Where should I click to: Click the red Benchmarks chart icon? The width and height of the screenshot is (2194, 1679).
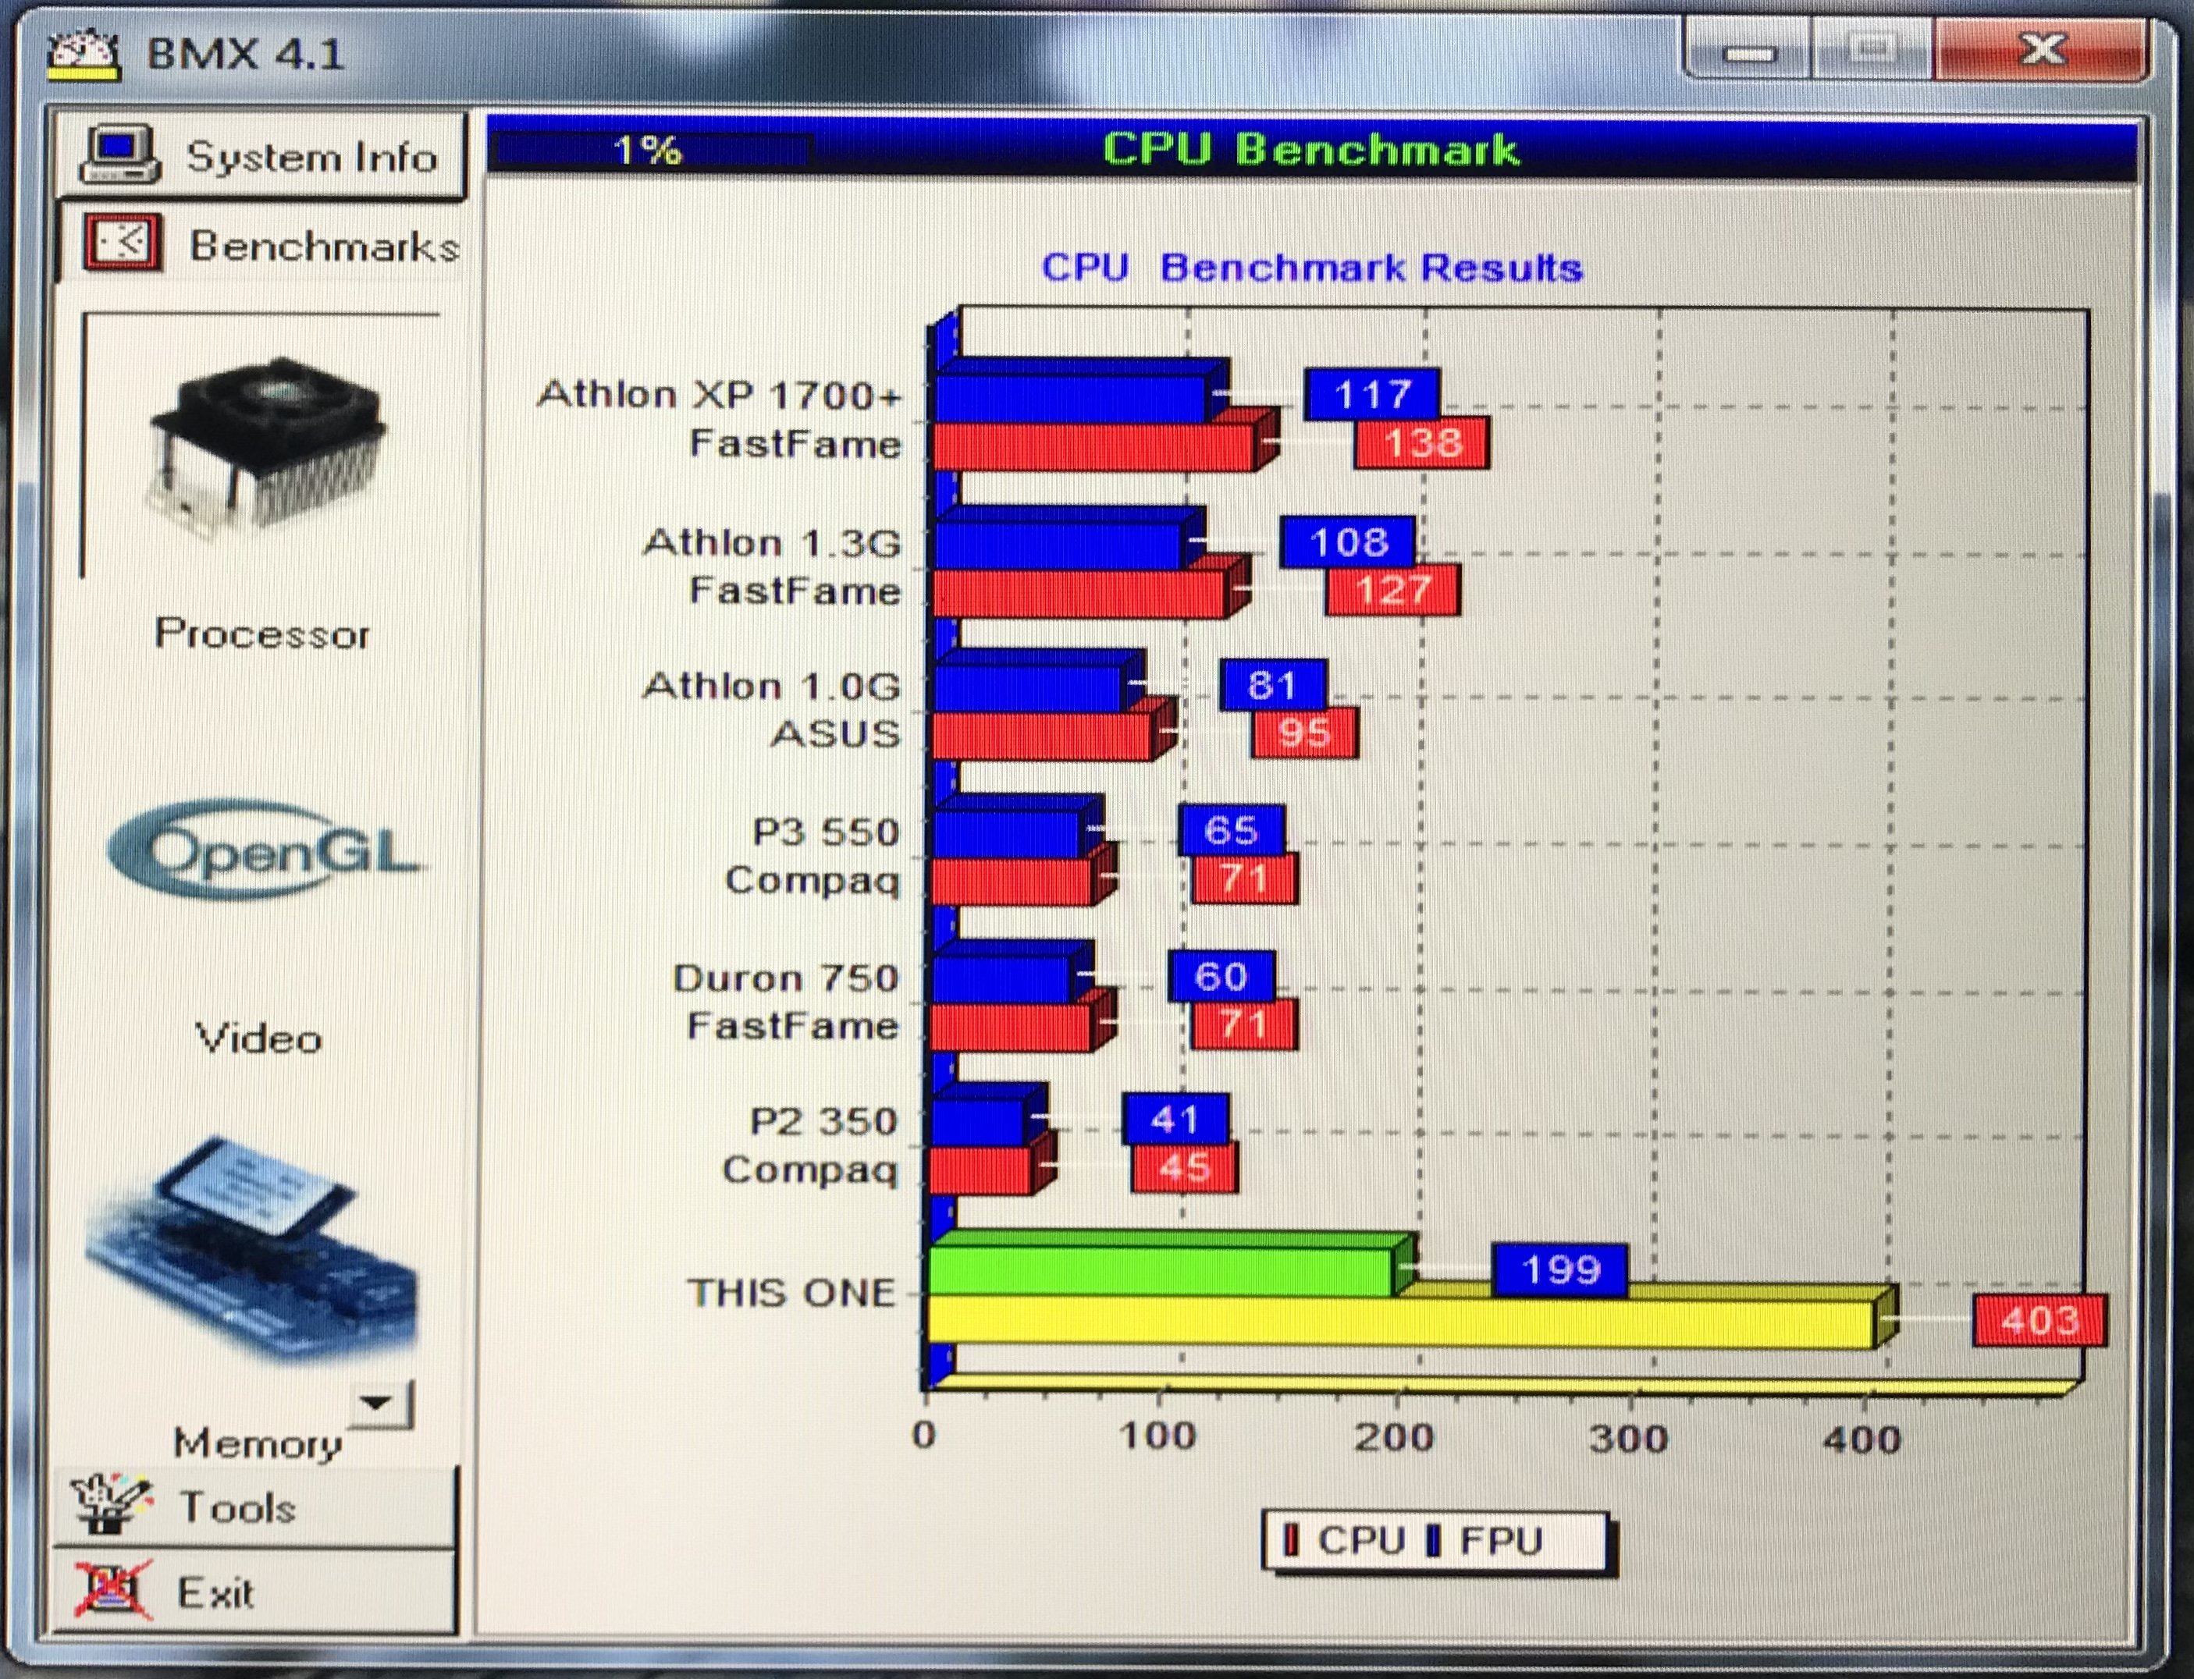123,243
